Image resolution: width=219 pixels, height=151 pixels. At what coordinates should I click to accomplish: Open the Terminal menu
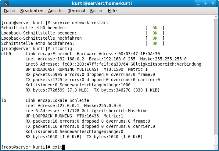coord(77,11)
